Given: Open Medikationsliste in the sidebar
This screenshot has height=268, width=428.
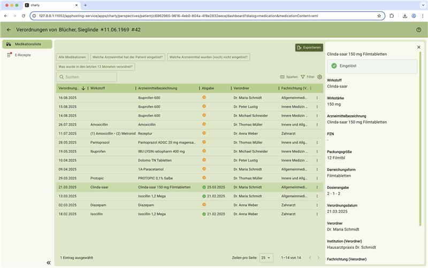Looking at the screenshot, I should pyautogui.click(x=27, y=44).
